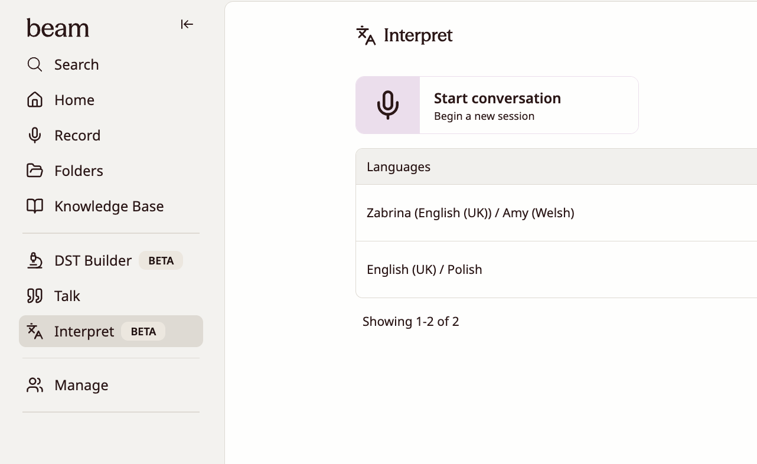Select the Interpret label in sidebar
The height and width of the screenshot is (464, 757).
pos(84,331)
